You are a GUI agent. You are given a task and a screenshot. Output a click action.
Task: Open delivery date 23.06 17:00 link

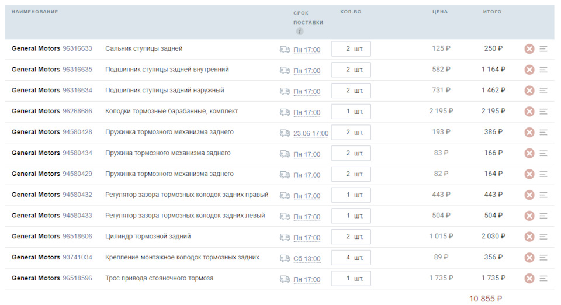pos(311,133)
